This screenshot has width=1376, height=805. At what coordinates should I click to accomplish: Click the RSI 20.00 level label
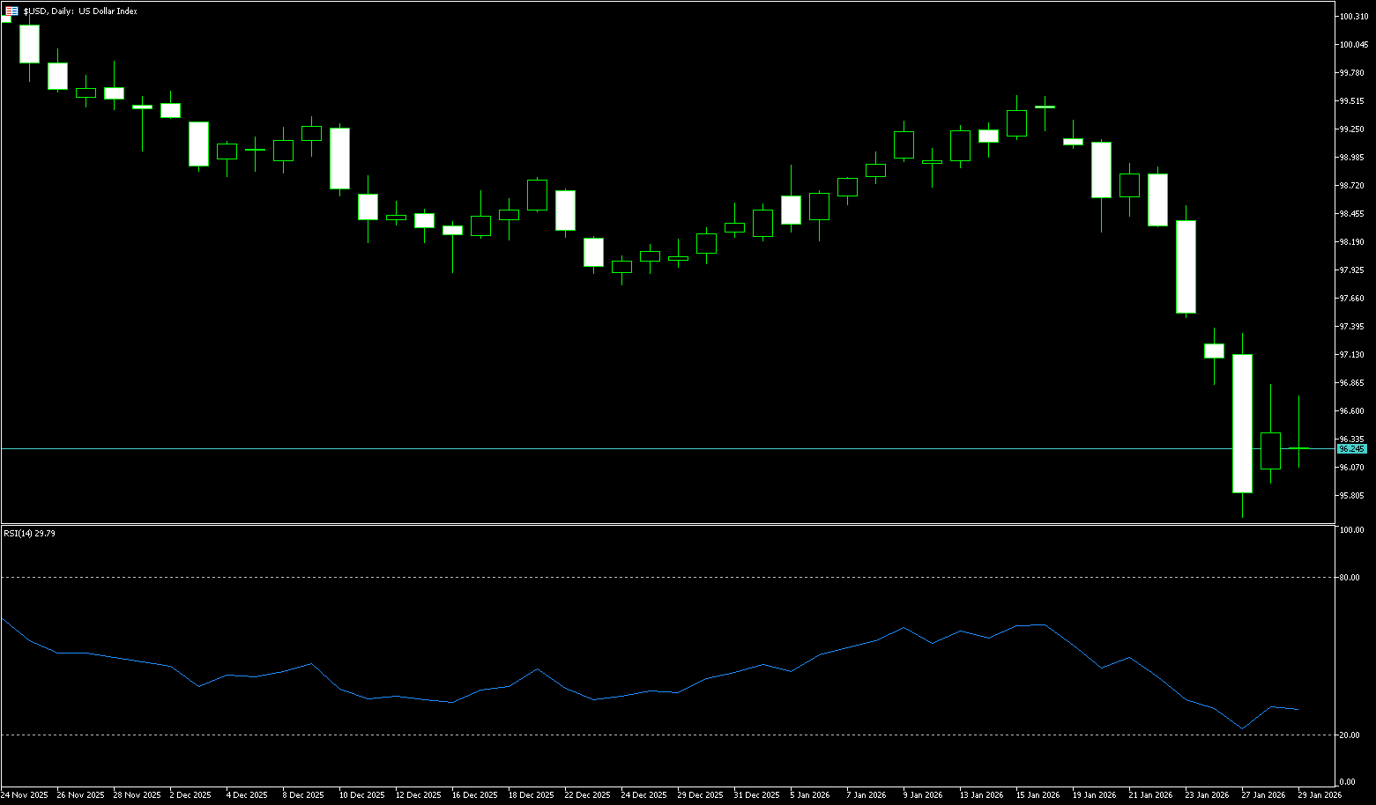pos(1349,735)
